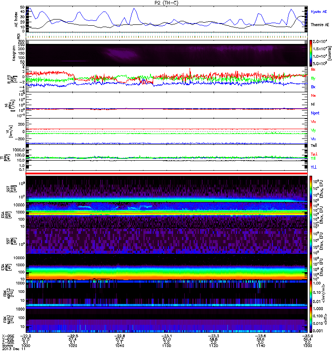Click the date label '2013 Dec 11'
The width and height of the screenshot is (333, 355).
tap(14, 349)
